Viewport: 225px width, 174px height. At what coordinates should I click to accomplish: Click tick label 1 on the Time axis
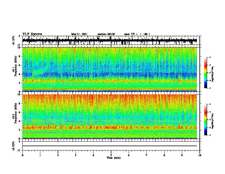40,155
